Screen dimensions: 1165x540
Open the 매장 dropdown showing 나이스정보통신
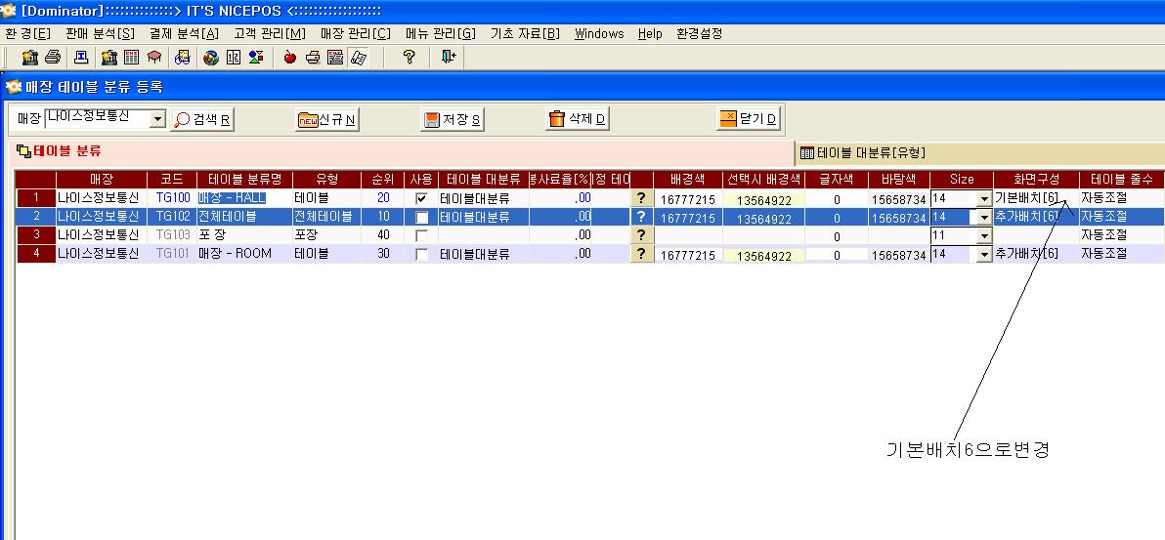[x=157, y=119]
